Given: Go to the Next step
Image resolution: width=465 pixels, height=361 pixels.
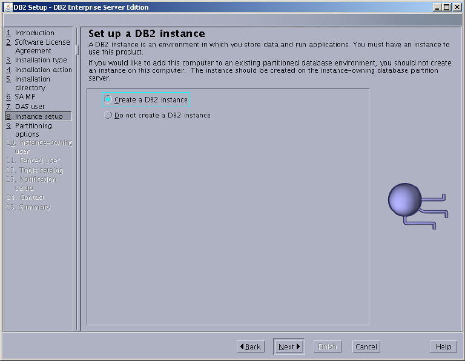Looking at the screenshot, I should 289,346.
